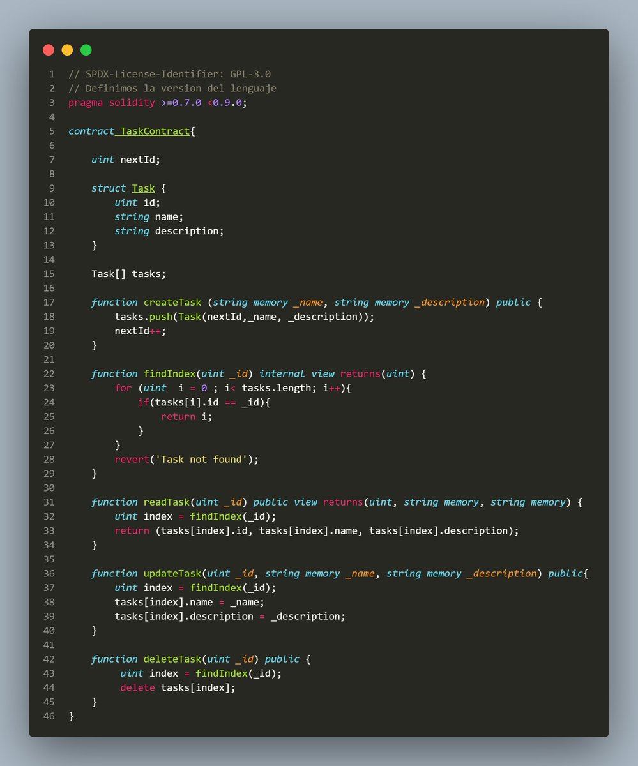Click the '<0.9.0' version number
Screen dimensions: 638x766
coord(224,102)
